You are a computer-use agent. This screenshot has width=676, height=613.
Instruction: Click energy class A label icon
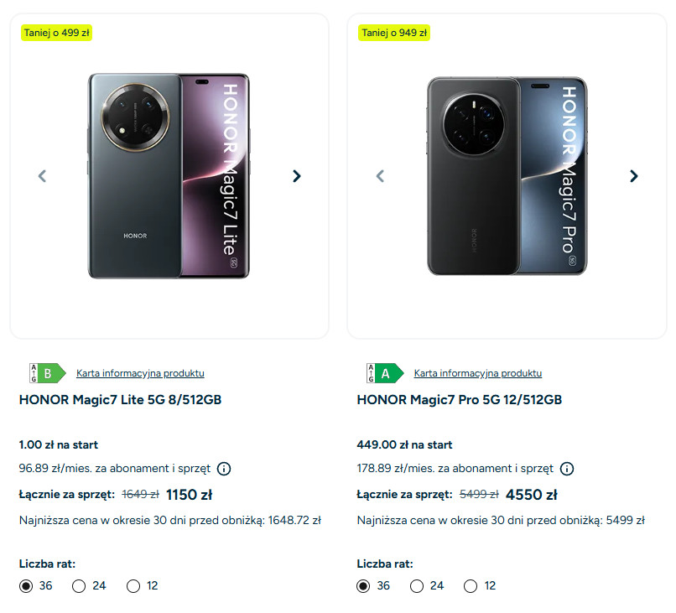tap(384, 373)
